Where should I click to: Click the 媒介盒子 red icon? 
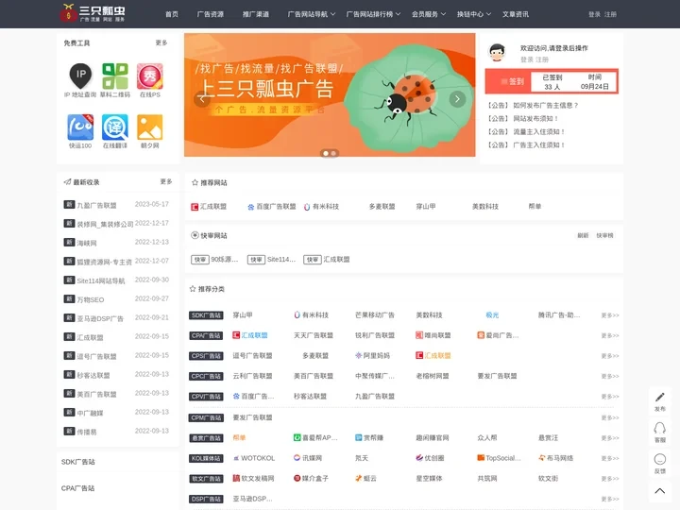[297, 478]
